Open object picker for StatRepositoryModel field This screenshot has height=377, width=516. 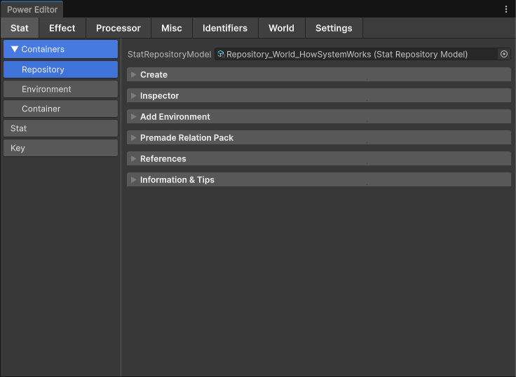pos(504,54)
